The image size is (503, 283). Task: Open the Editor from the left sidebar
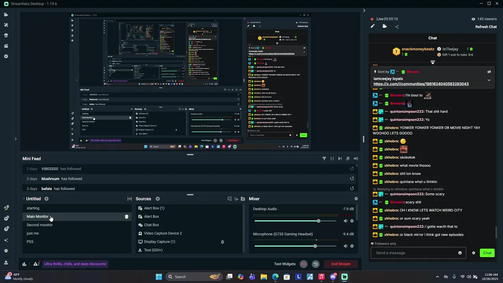point(6,15)
